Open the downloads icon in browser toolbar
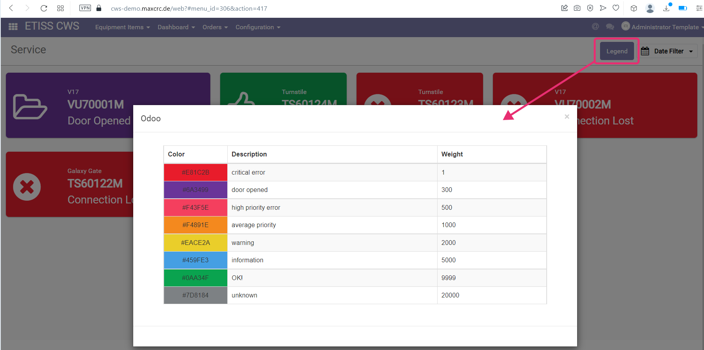704x350 pixels. [666, 8]
